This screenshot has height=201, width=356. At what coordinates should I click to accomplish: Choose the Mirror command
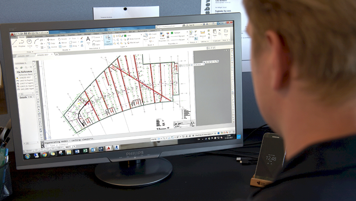pos(62,43)
